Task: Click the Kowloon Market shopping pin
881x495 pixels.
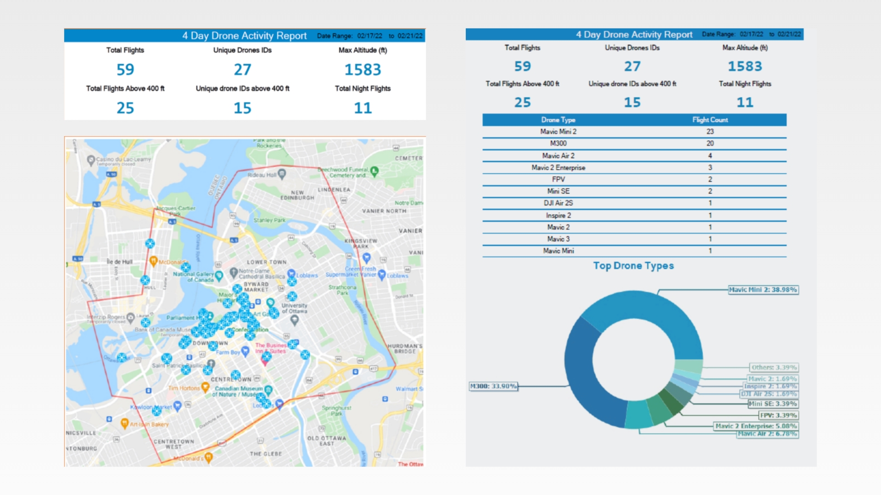Action: click(177, 406)
